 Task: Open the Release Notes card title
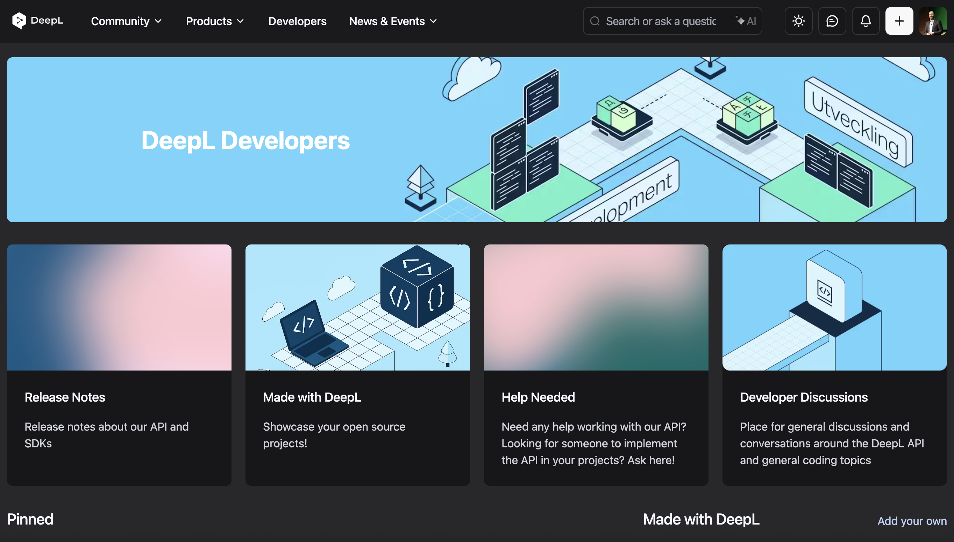[65, 397]
